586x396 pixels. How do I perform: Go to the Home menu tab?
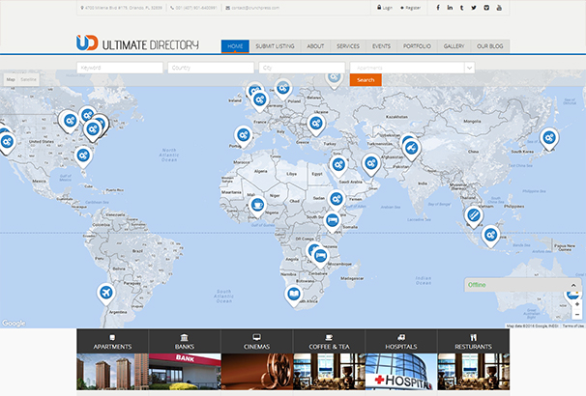click(235, 46)
